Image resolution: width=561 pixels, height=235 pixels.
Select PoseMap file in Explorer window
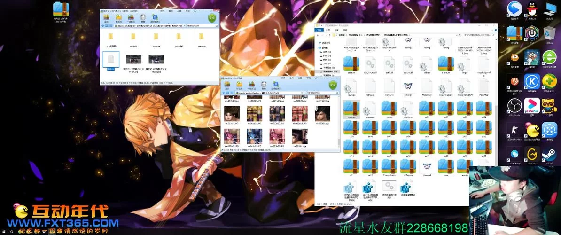(x=484, y=87)
